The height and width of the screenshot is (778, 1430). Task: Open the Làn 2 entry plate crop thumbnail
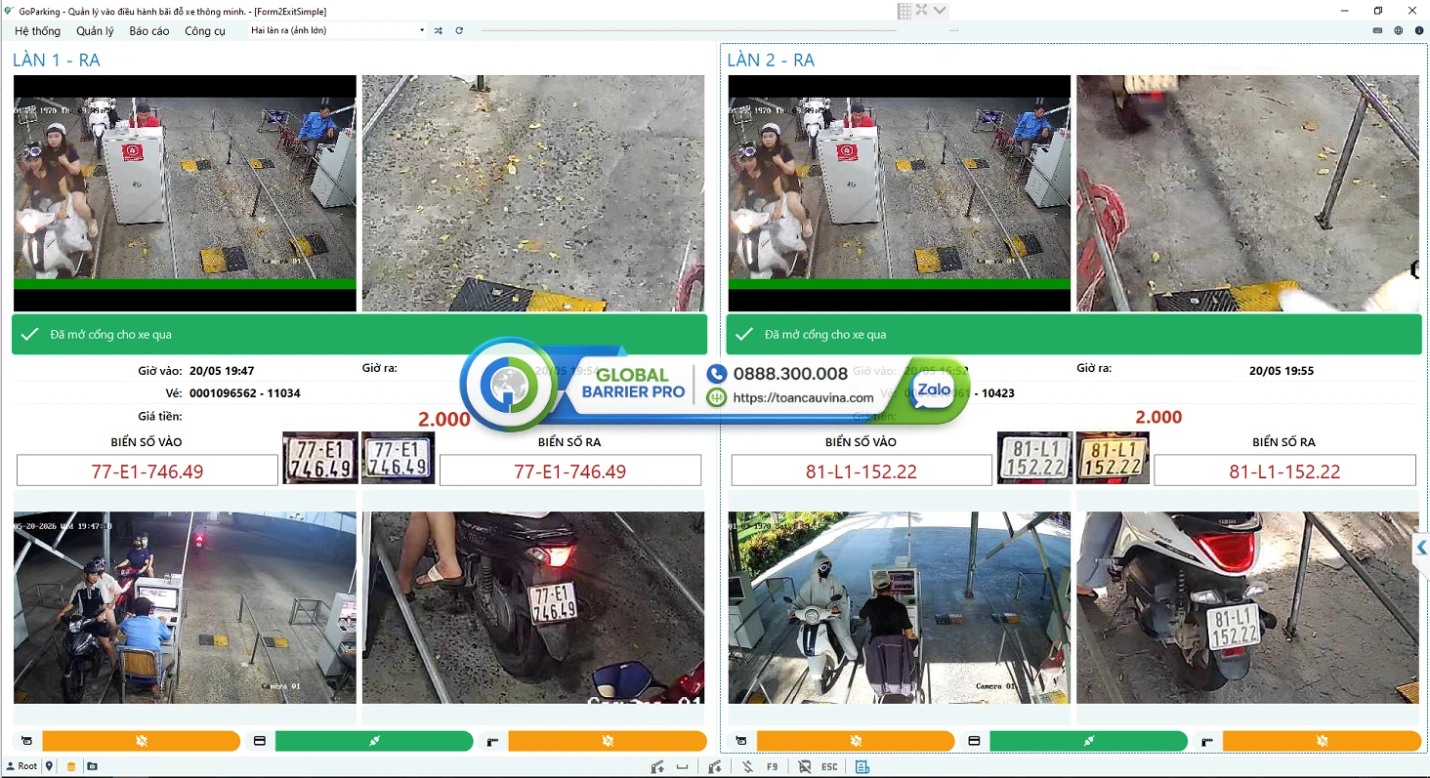[x=1034, y=458]
